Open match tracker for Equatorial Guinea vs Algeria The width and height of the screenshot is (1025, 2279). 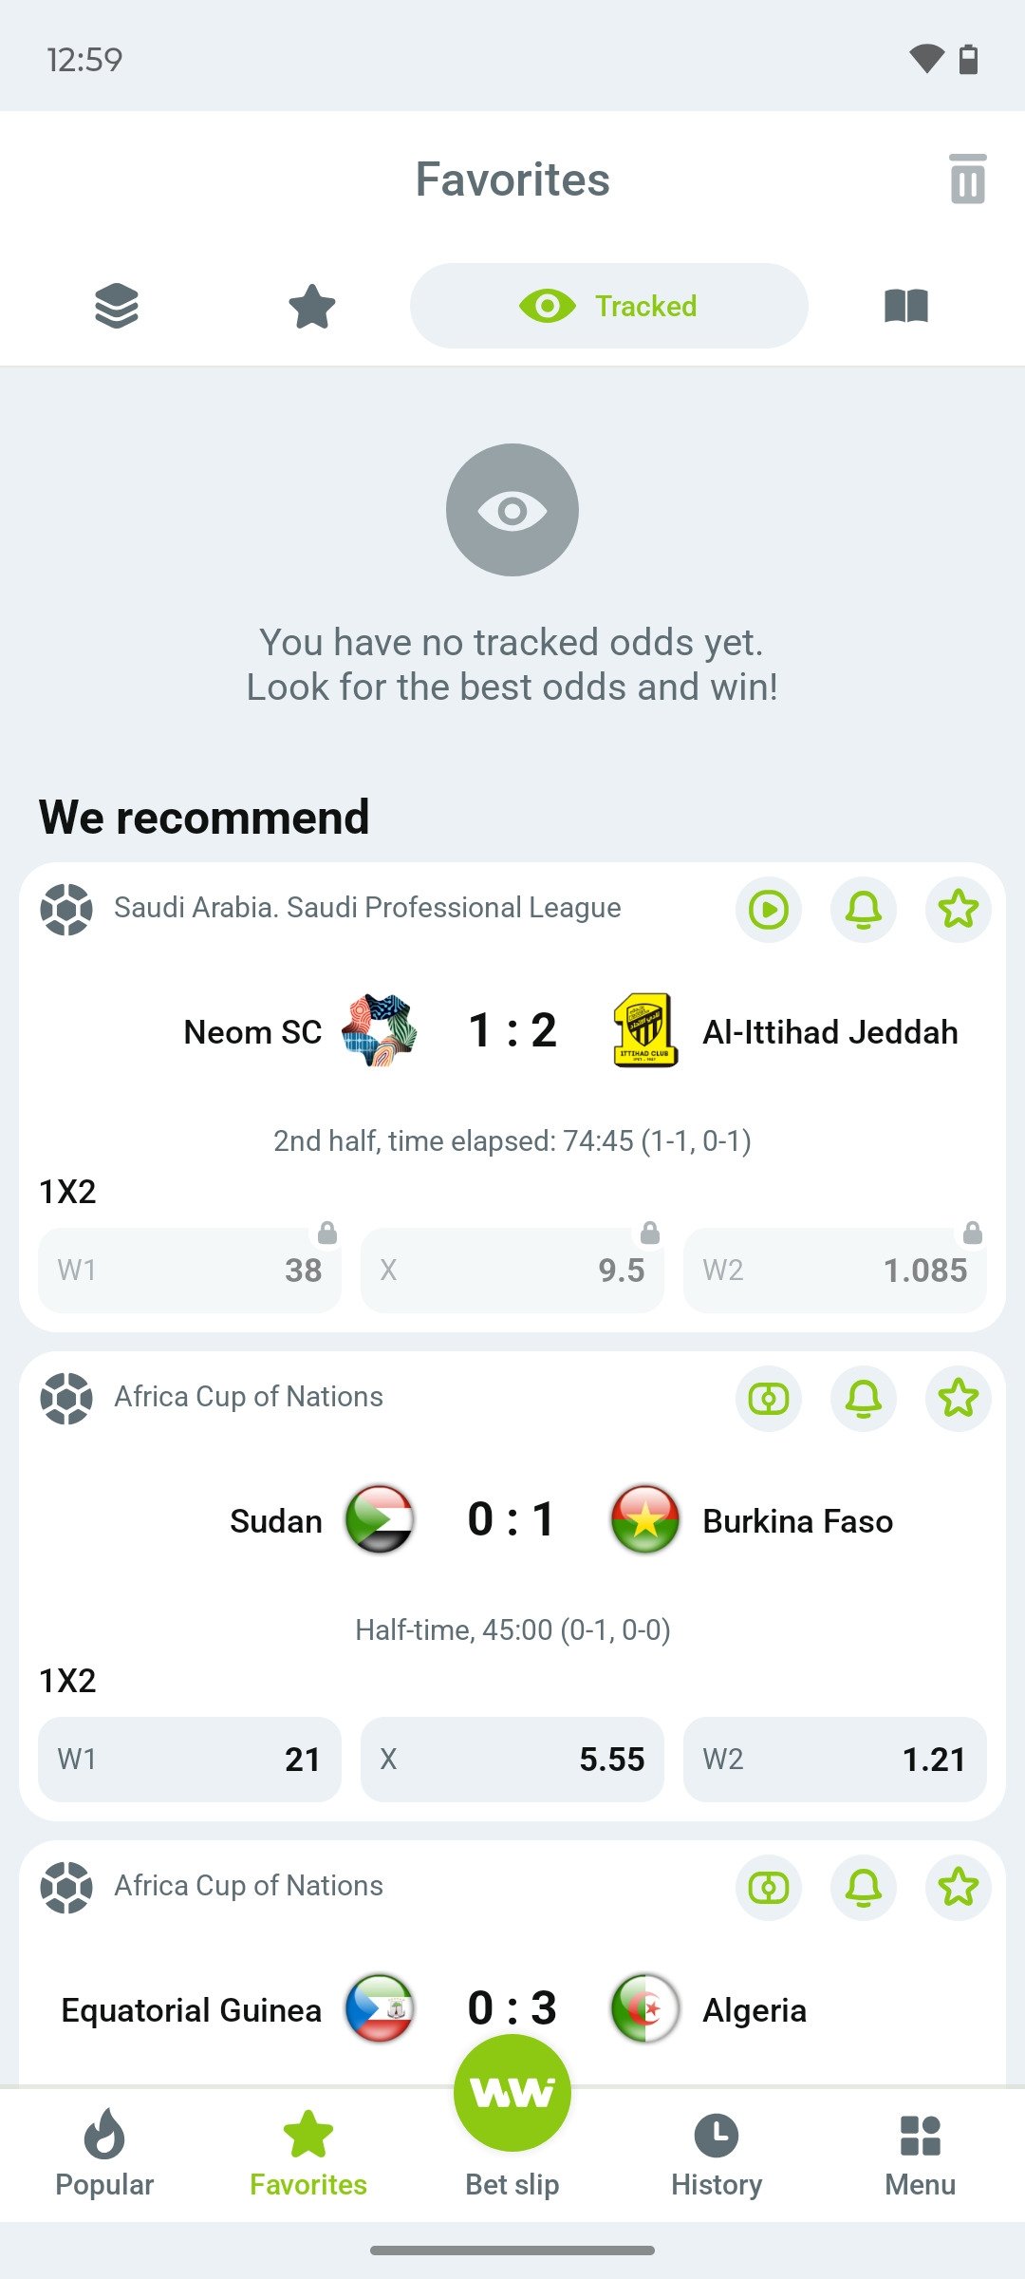point(769,1888)
